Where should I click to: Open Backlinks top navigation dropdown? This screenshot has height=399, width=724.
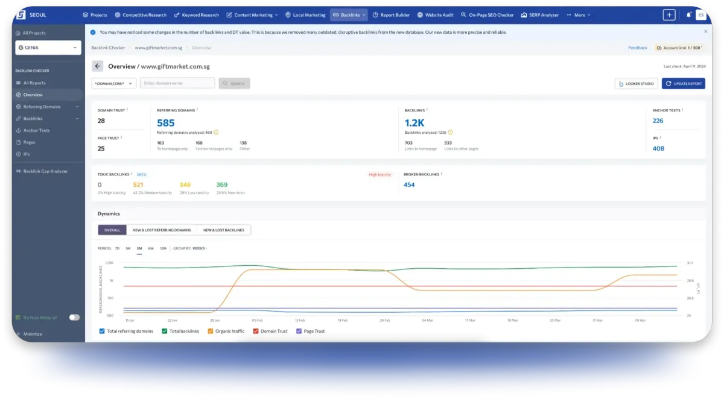click(x=349, y=15)
